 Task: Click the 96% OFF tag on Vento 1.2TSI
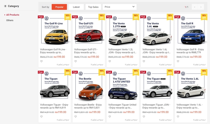(x=136, y=17)
